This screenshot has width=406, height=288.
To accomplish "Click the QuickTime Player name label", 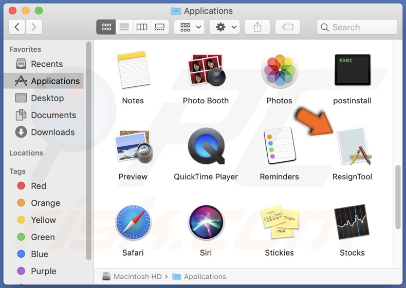I will [x=206, y=177].
